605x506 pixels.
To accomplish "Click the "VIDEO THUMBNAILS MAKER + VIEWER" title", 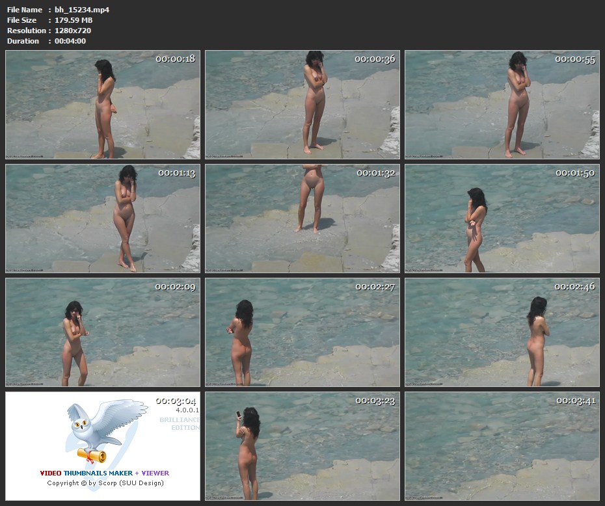I will (104, 473).
